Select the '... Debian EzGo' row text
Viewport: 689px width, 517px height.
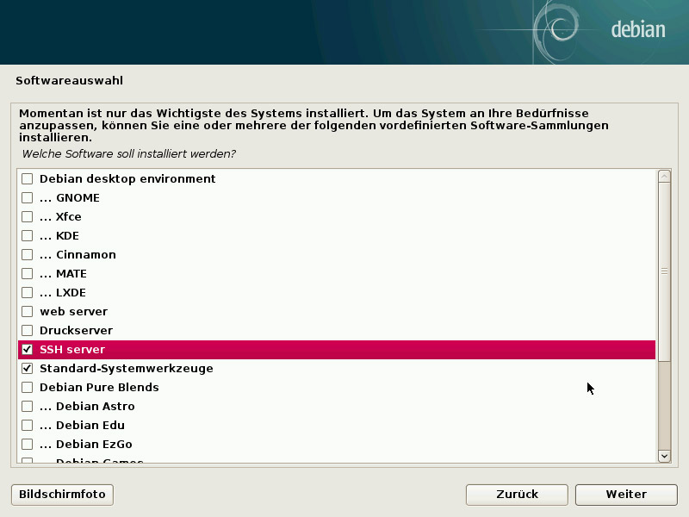point(85,444)
